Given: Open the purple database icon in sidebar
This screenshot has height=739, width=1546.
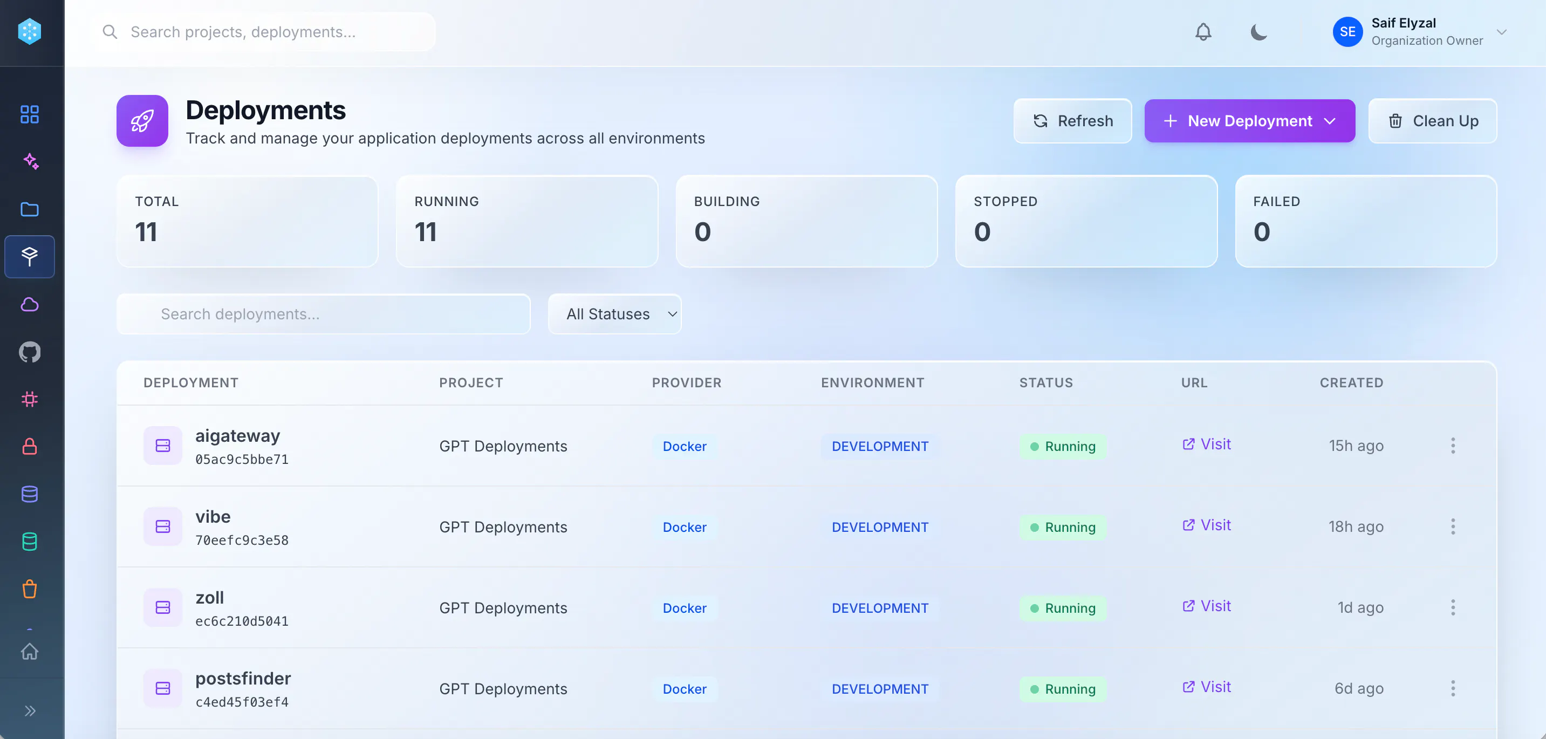Looking at the screenshot, I should (x=30, y=494).
